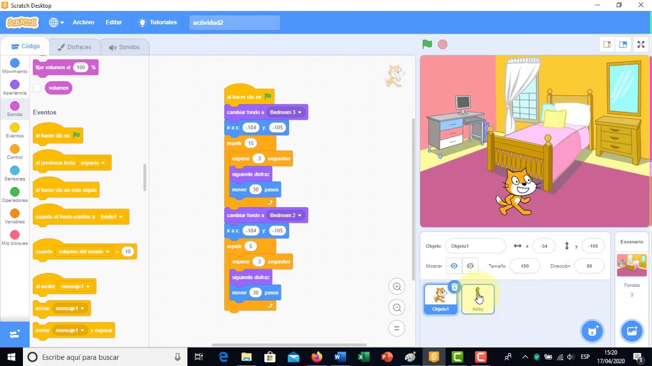The image size is (652, 366).
Task: Zoom in the code workspace
Action: 396,287
